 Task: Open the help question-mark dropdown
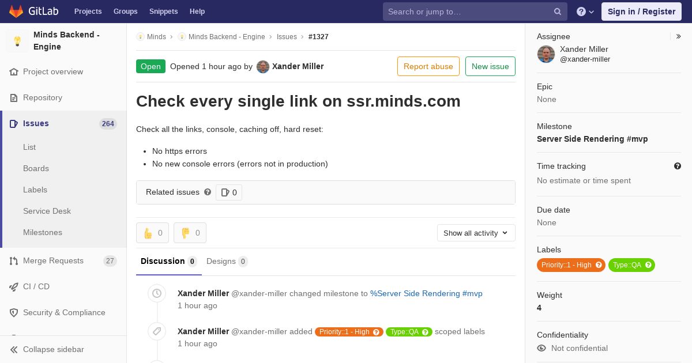pos(585,12)
